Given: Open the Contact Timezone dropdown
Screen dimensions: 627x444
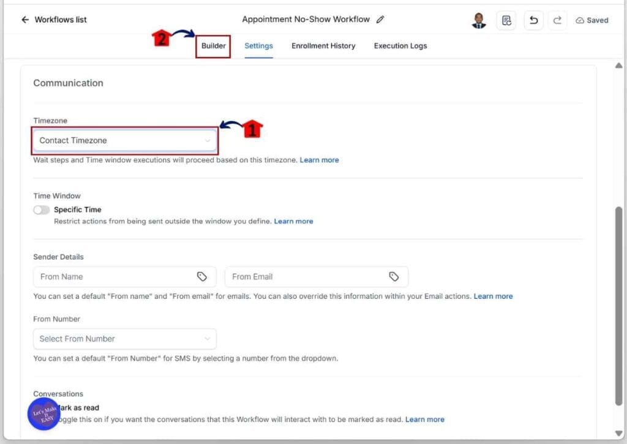Looking at the screenshot, I should (x=125, y=140).
